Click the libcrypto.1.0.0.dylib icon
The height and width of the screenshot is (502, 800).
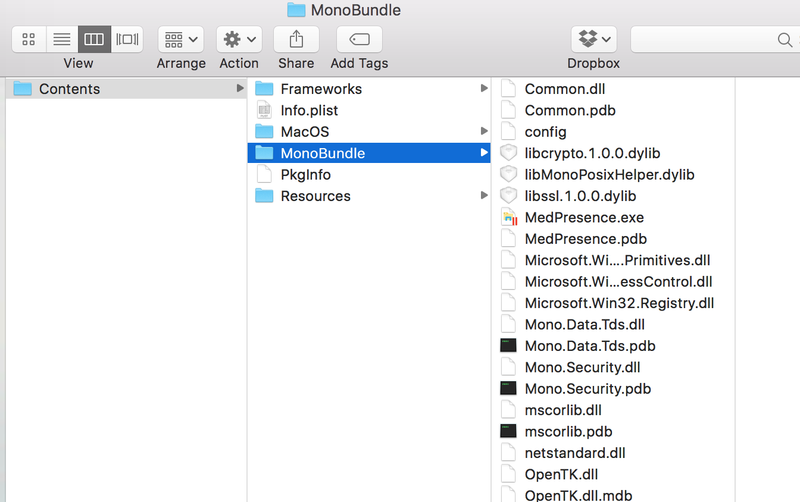[508, 153]
